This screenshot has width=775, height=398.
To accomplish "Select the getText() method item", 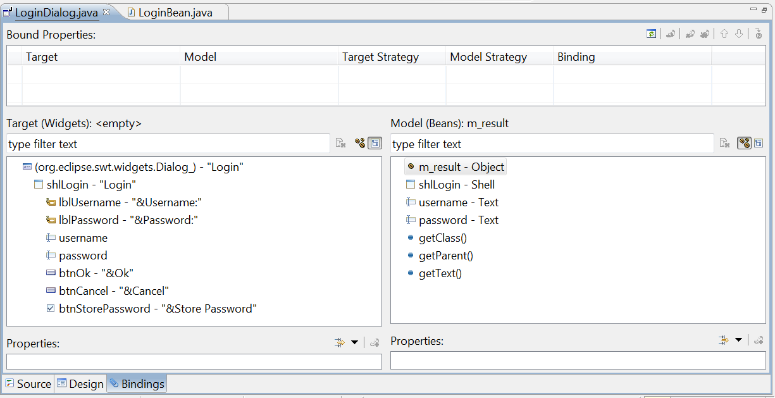I will pyautogui.click(x=435, y=273).
